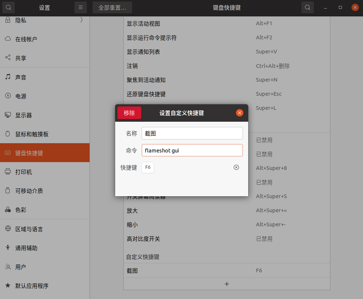Go to 鼠标和触摸板 settings

32,134
